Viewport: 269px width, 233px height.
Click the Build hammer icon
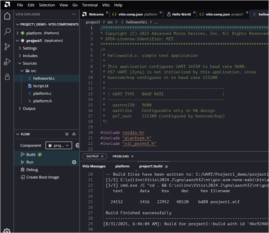click(x=22, y=155)
